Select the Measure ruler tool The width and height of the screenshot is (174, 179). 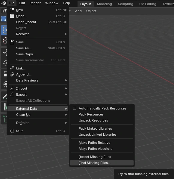[x=4, y=107]
